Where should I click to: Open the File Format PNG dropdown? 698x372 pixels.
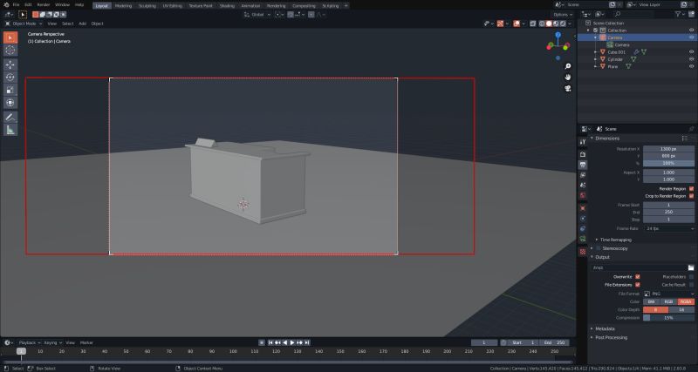[x=668, y=294]
